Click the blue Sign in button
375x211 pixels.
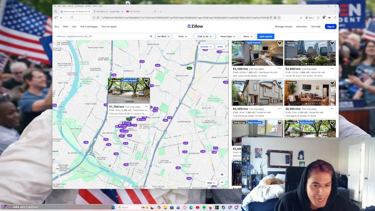click(330, 27)
